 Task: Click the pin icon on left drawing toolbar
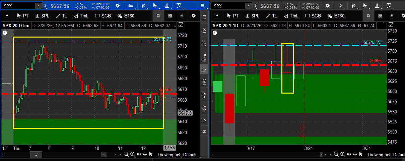(6, 16)
